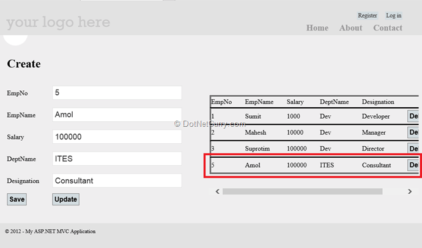Click the 'Director' designation cell
The image size is (422, 248).
[372, 149]
